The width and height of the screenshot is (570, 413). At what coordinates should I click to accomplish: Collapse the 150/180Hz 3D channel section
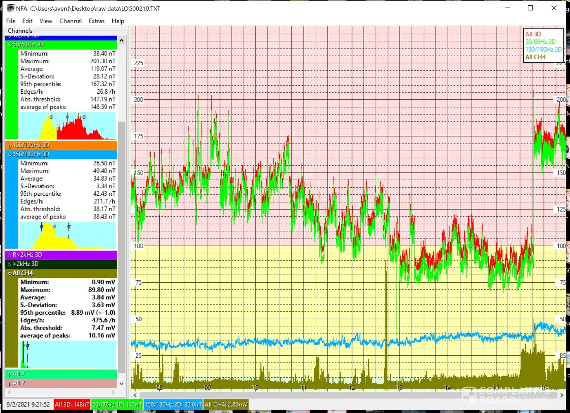[x=10, y=154]
